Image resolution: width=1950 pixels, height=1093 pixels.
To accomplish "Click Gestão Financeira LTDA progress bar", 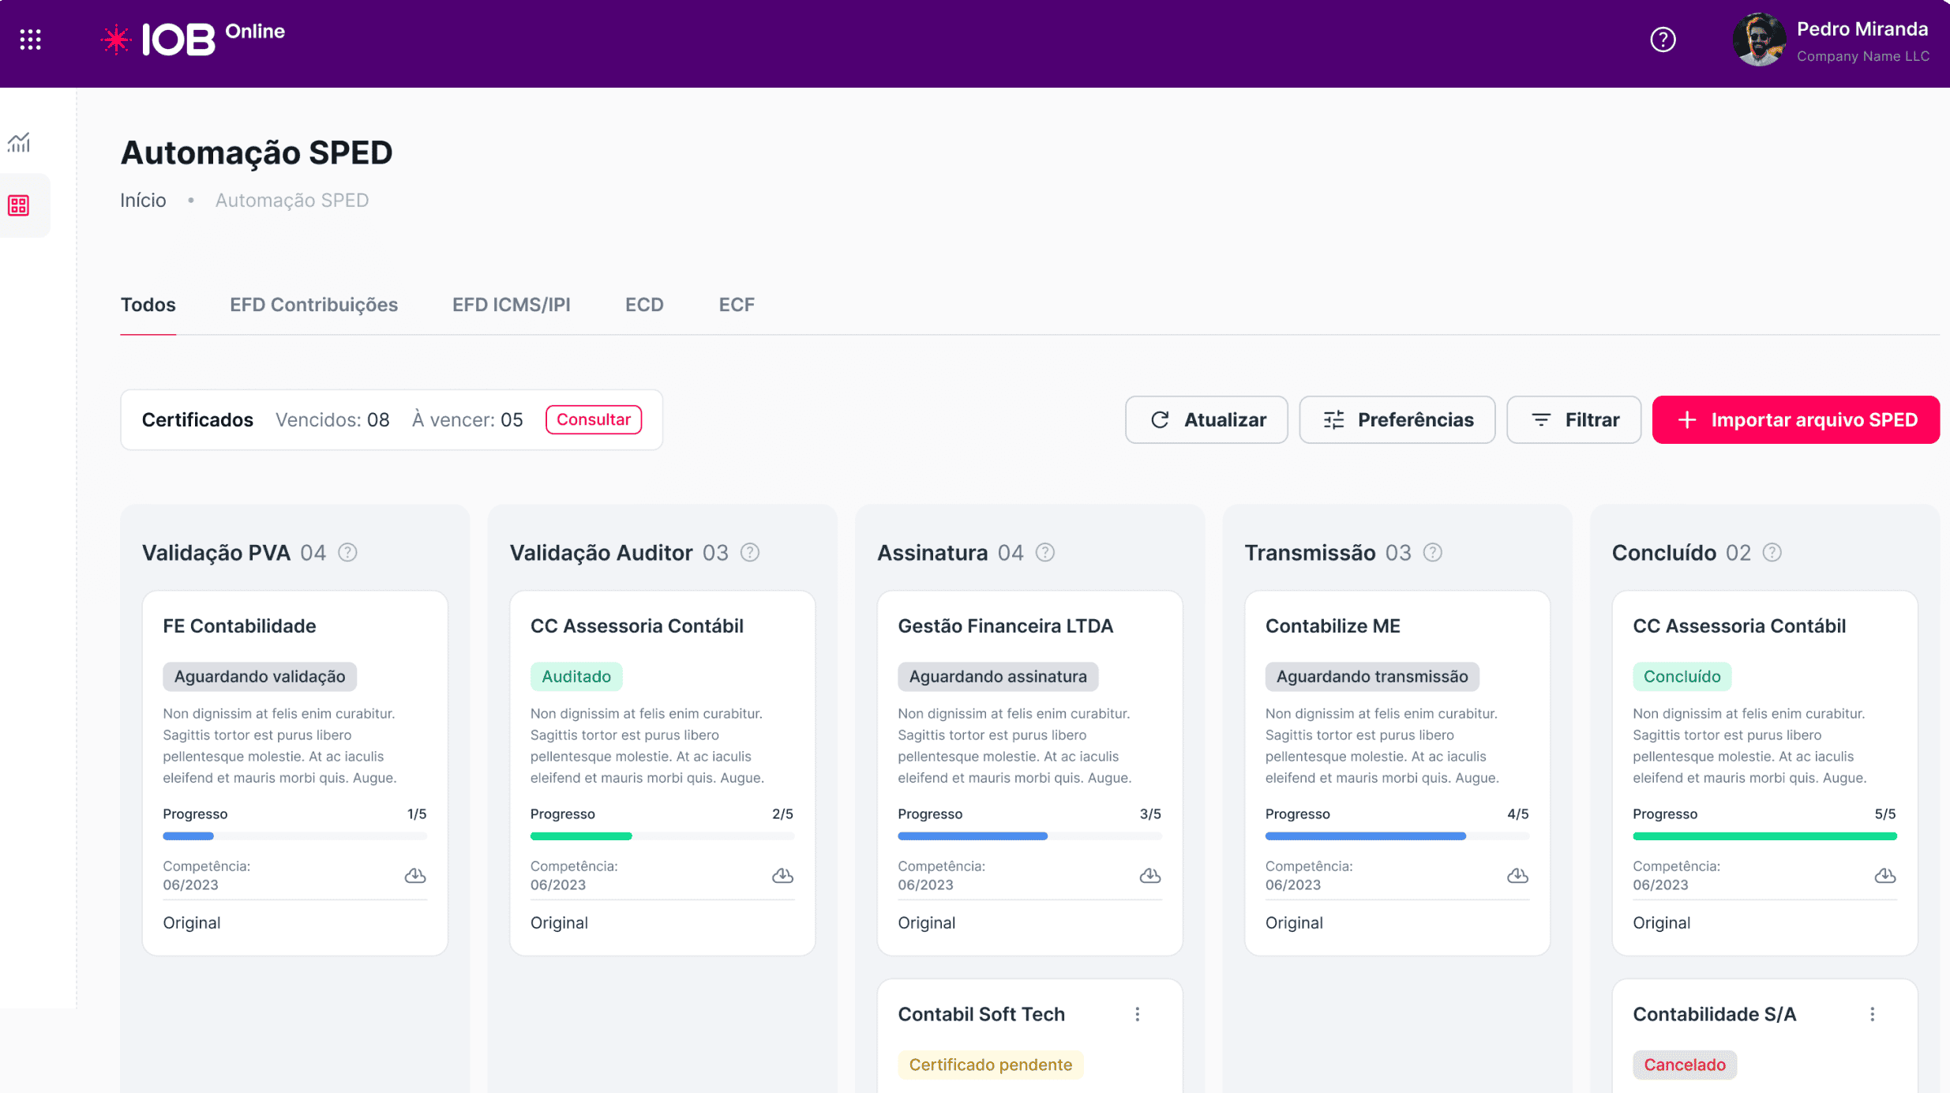I will [x=1029, y=836].
